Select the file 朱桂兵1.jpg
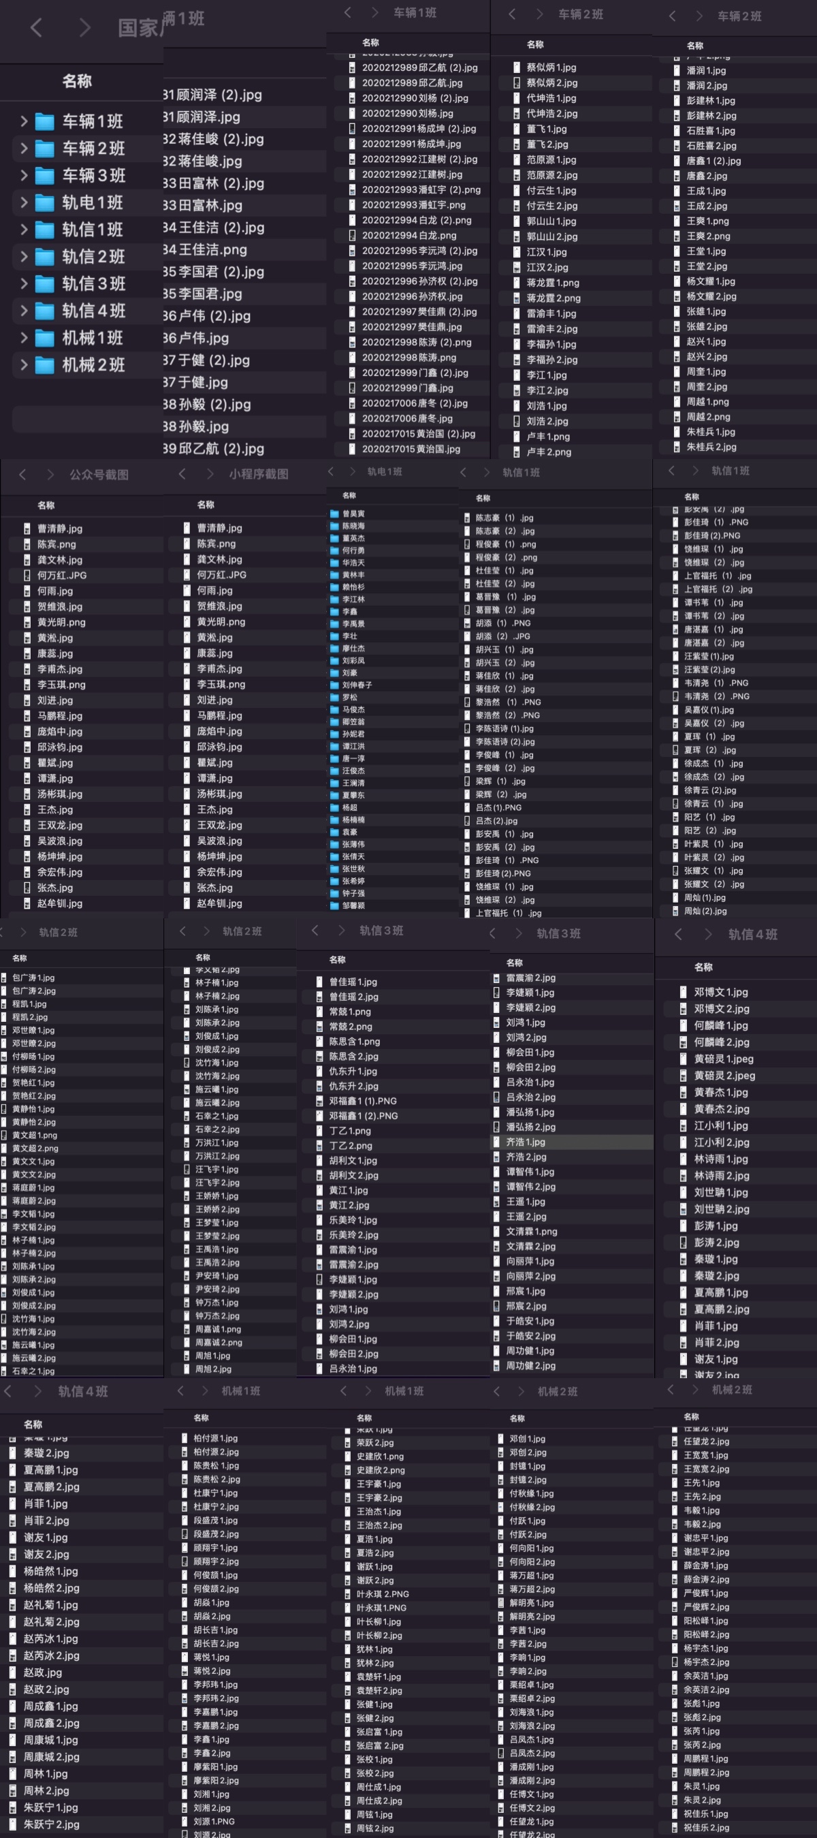This screenshot has width=817, height=1838. coord(711,433)
